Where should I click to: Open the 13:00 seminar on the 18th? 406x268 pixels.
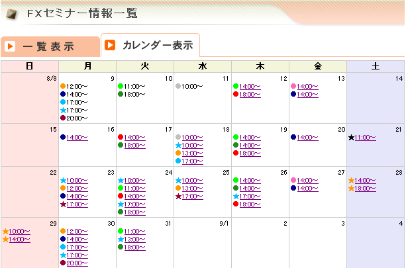192,154
